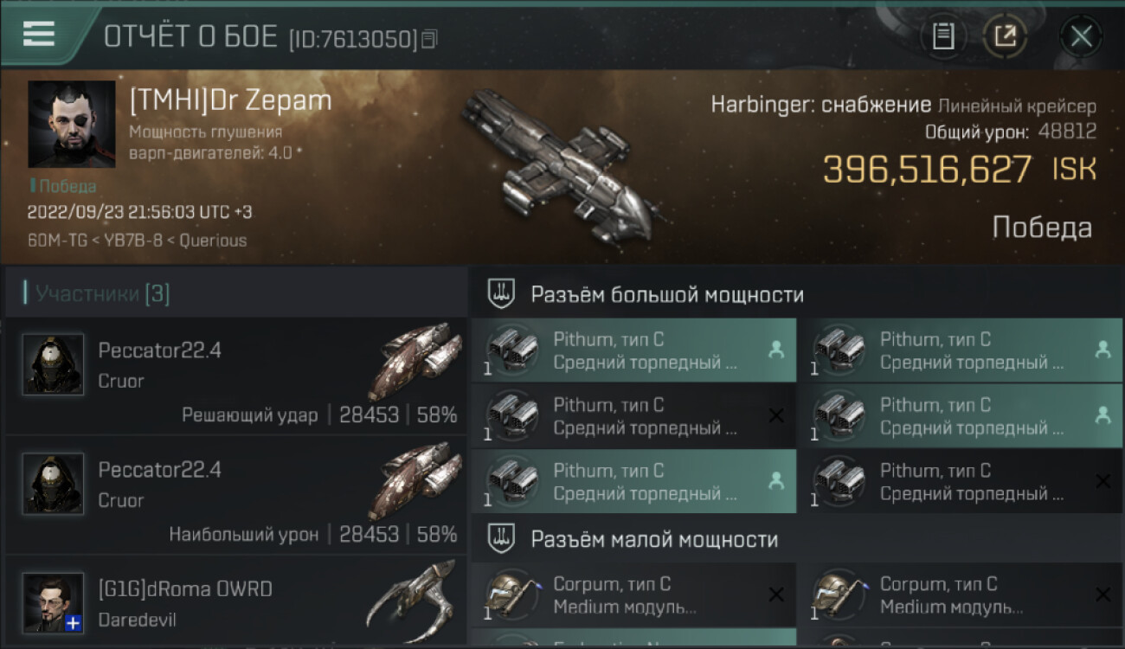Click the share export icon in header

tap(1006, 36)
